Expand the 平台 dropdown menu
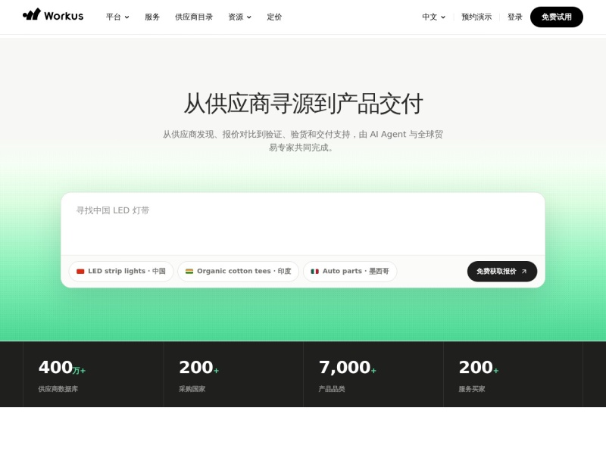This screenshot has width=606, height=454. 117,17
